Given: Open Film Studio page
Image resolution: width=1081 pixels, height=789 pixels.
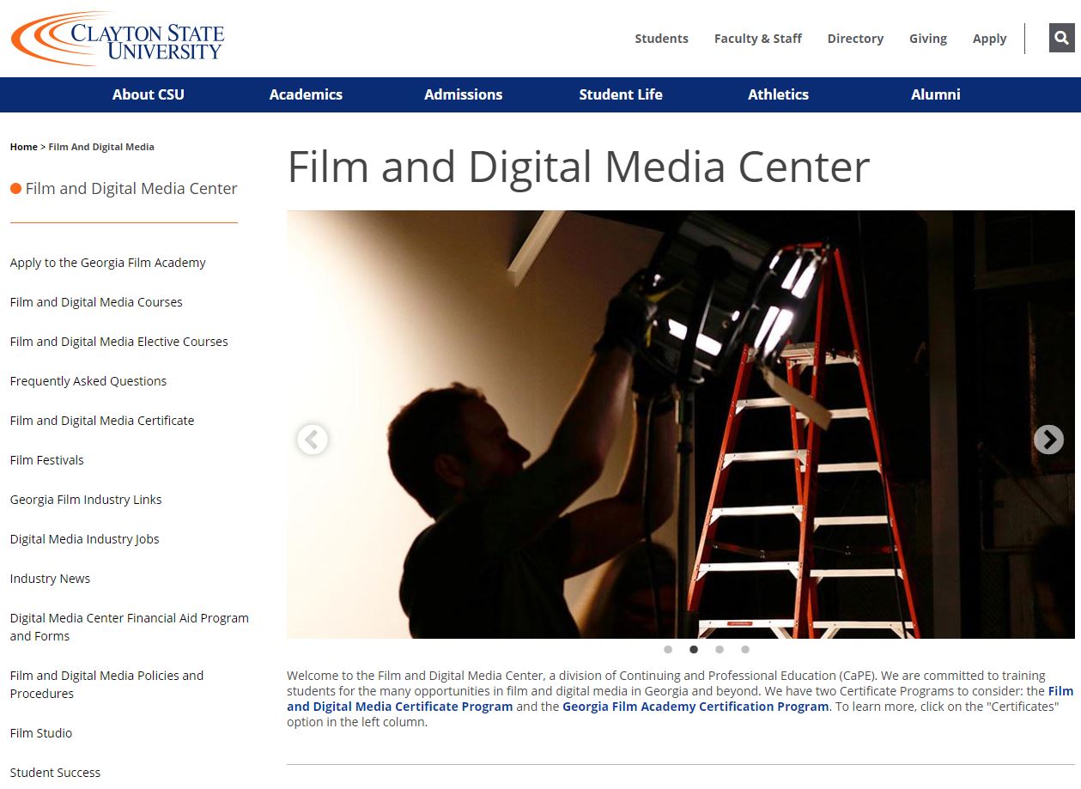Looking at the screenshot, I should coord(41,733).
